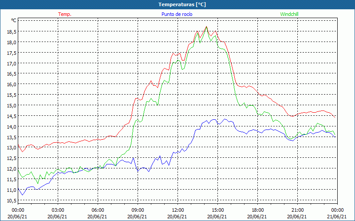The image size is (355, 221).
Task: Select the blue Punto de rocío legend label
Action: 177,14
